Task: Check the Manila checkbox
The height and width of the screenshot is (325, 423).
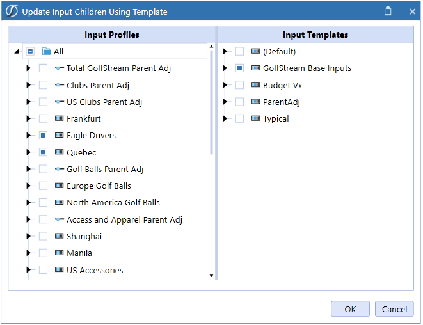Action: 43,253
